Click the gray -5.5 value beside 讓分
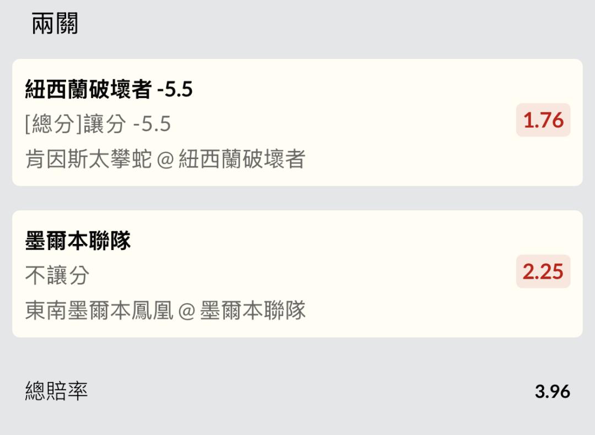This screenshot has width=595, height=435. click(x=152, y=124)
